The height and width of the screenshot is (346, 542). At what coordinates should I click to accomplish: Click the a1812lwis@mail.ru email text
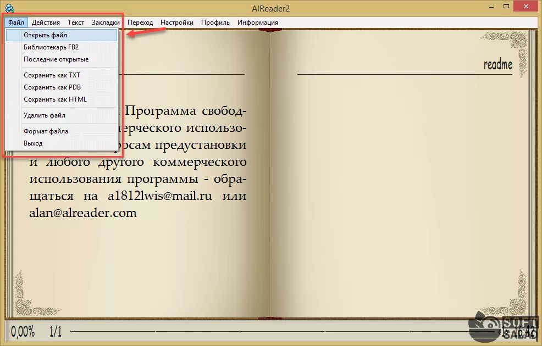click(x=160, y=196)
